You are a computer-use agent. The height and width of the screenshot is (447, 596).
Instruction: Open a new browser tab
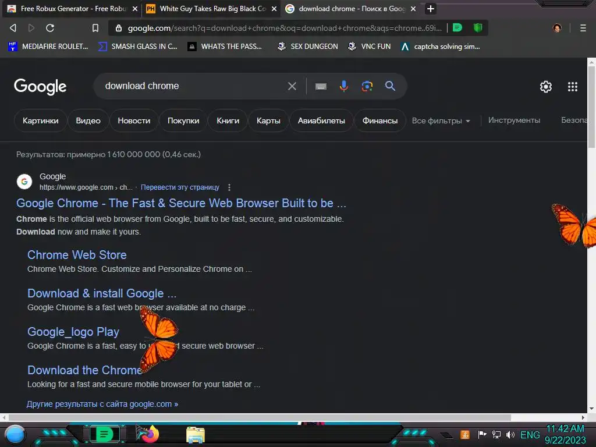(430, 8)
